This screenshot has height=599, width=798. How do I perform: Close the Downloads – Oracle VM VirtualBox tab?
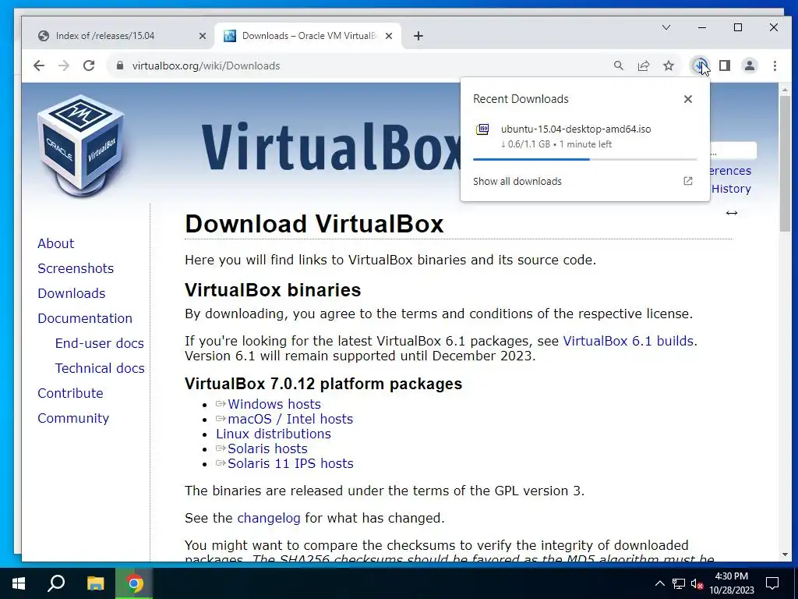389,36
